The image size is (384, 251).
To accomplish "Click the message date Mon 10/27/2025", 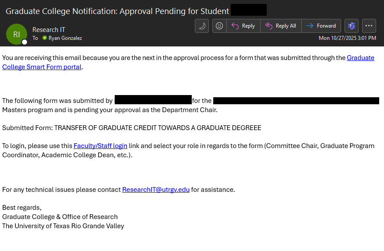I will (x=347, y=38).
